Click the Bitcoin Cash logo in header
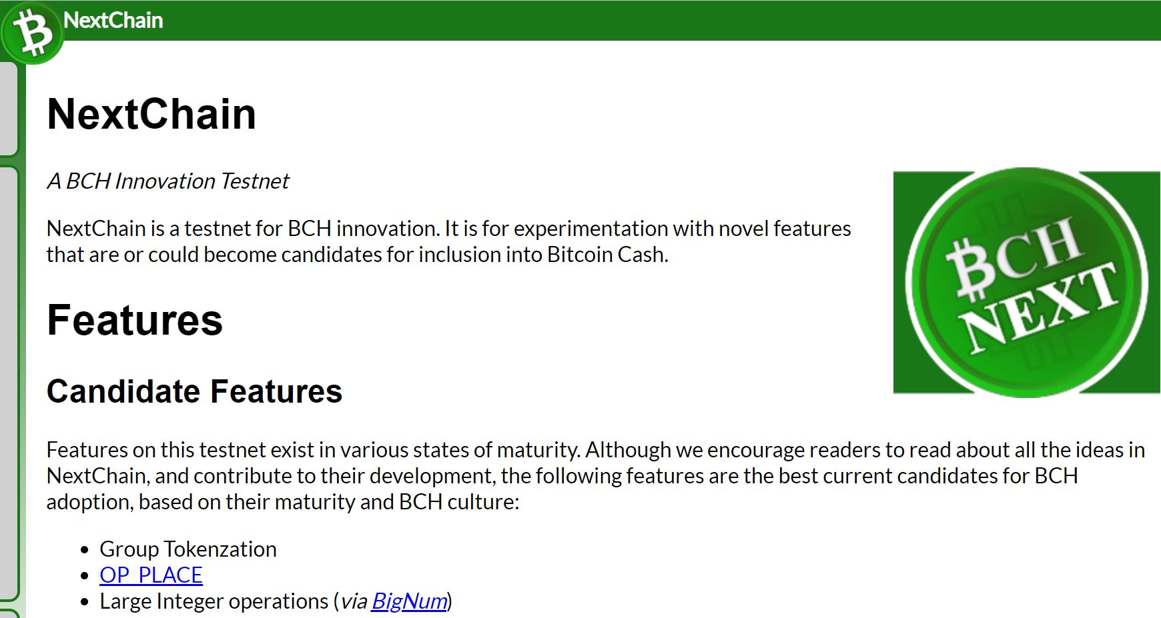 coord(32,33)
